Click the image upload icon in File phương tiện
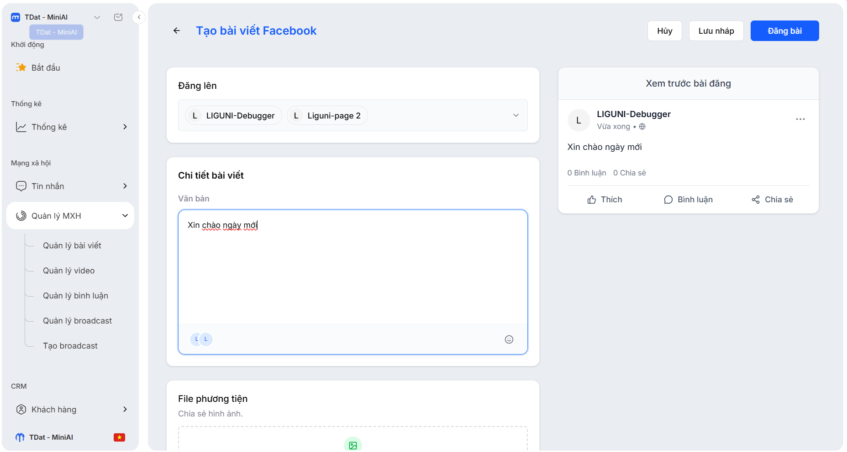The image size is (847, 452). (353, 445)
